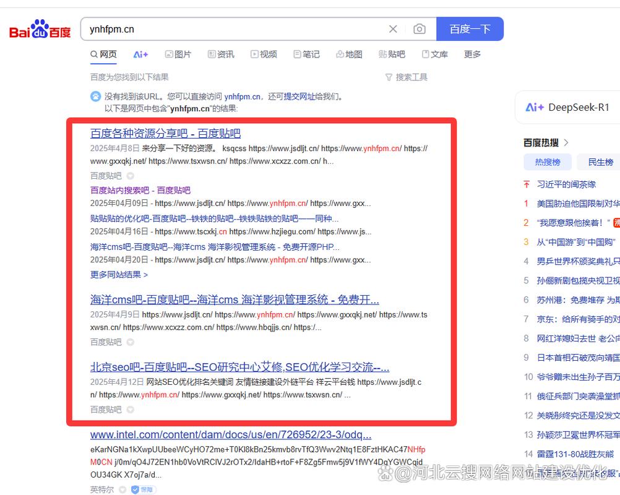
Task: Open result 百度各种资源分享吧 - 百度贴吧
Action: [165, 134]
